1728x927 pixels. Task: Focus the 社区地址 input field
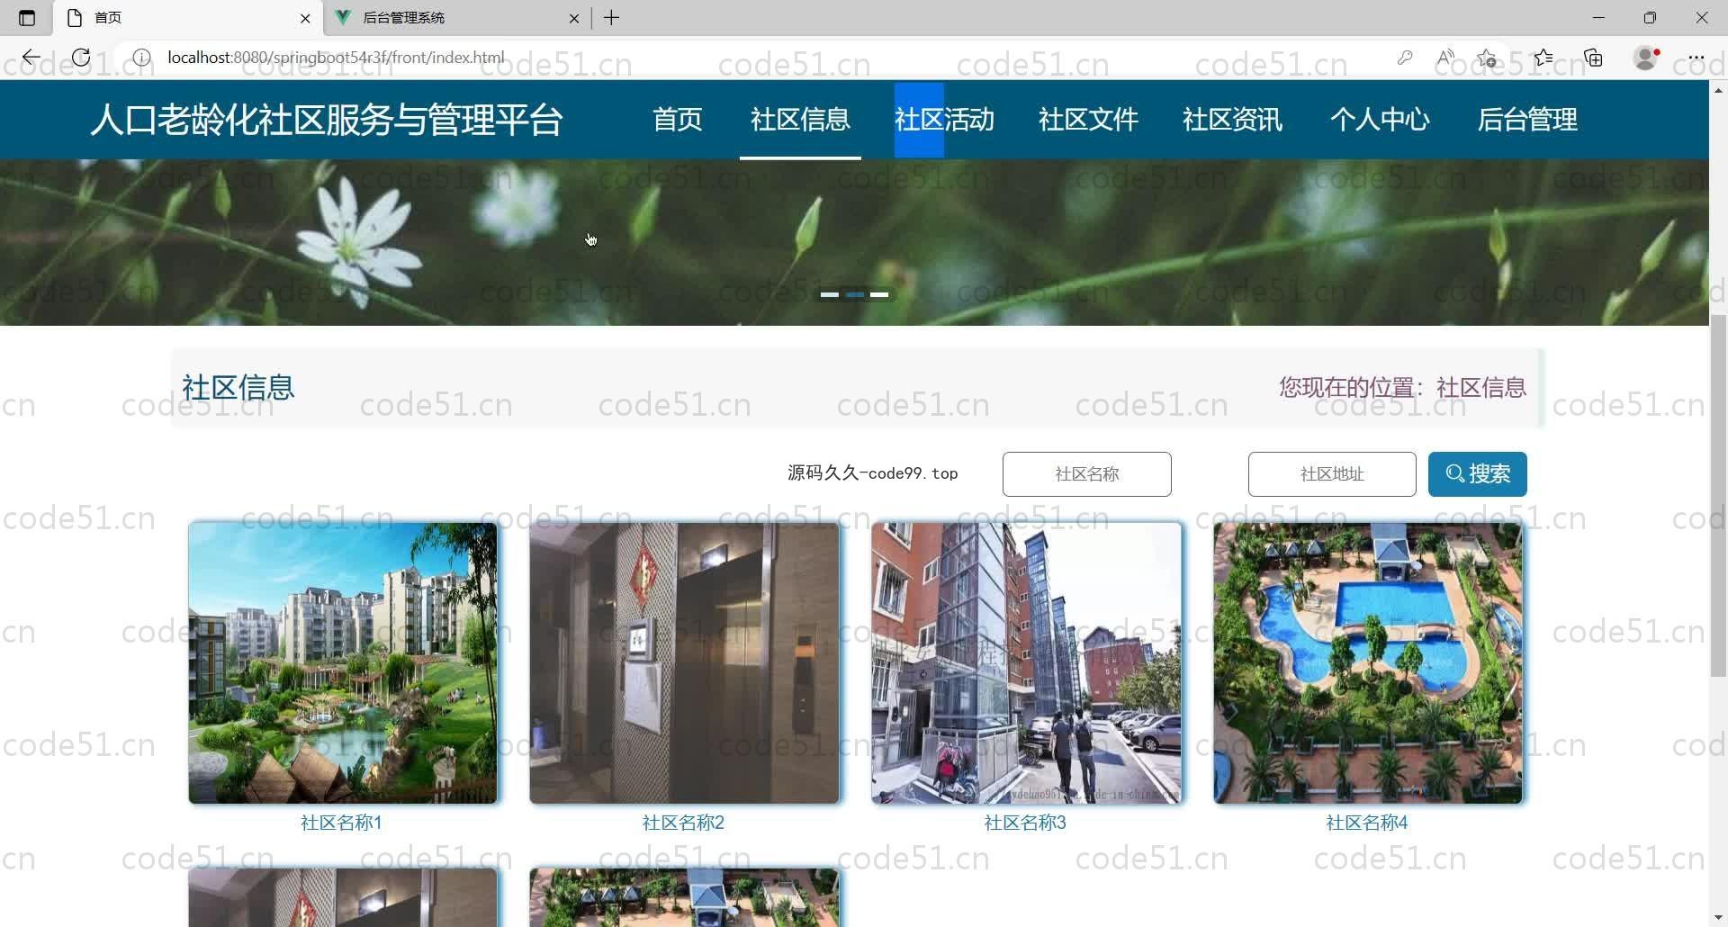(1331, 474)
